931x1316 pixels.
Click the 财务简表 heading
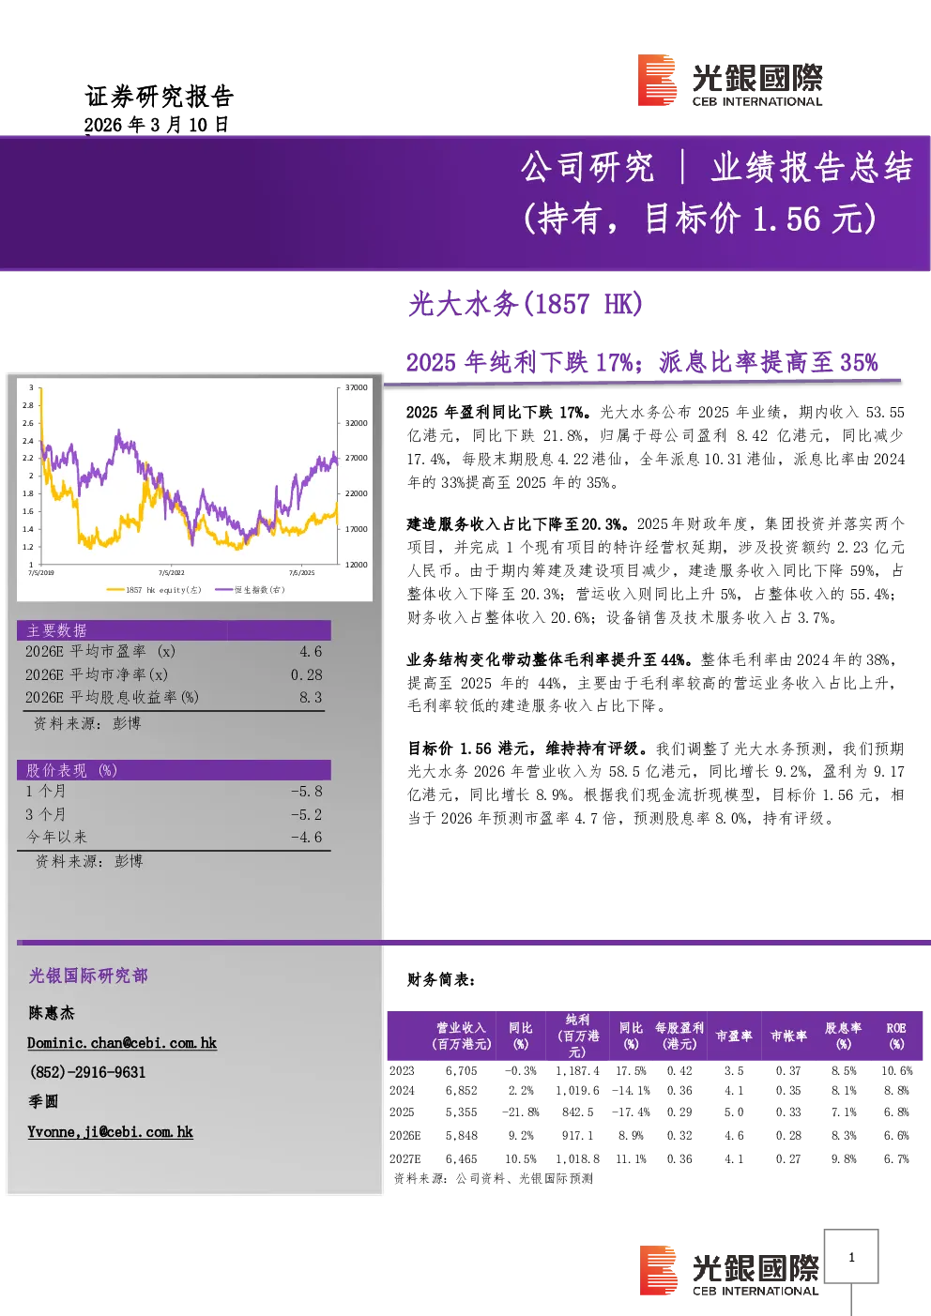441,979
